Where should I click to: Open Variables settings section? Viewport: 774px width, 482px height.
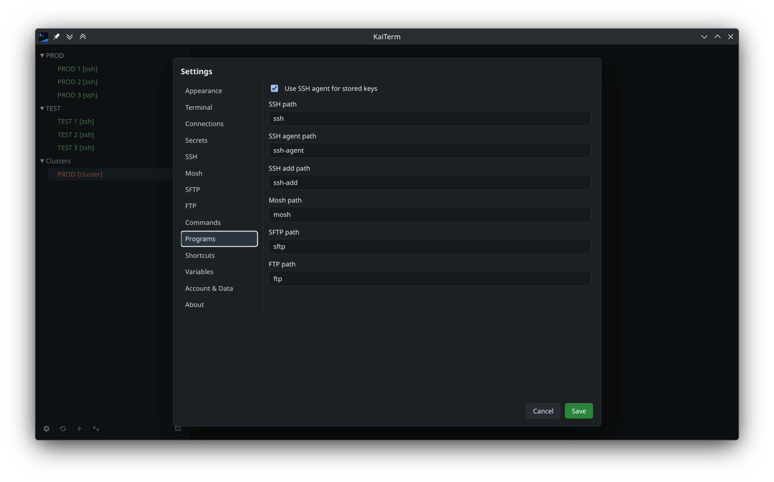pos(219,272)
